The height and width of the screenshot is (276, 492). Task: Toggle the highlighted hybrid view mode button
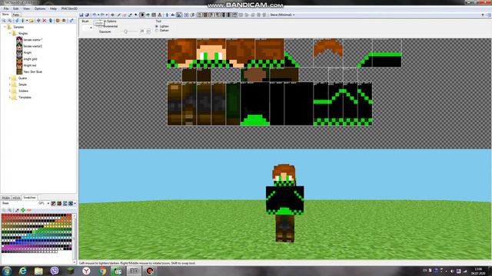click(178, 15)
